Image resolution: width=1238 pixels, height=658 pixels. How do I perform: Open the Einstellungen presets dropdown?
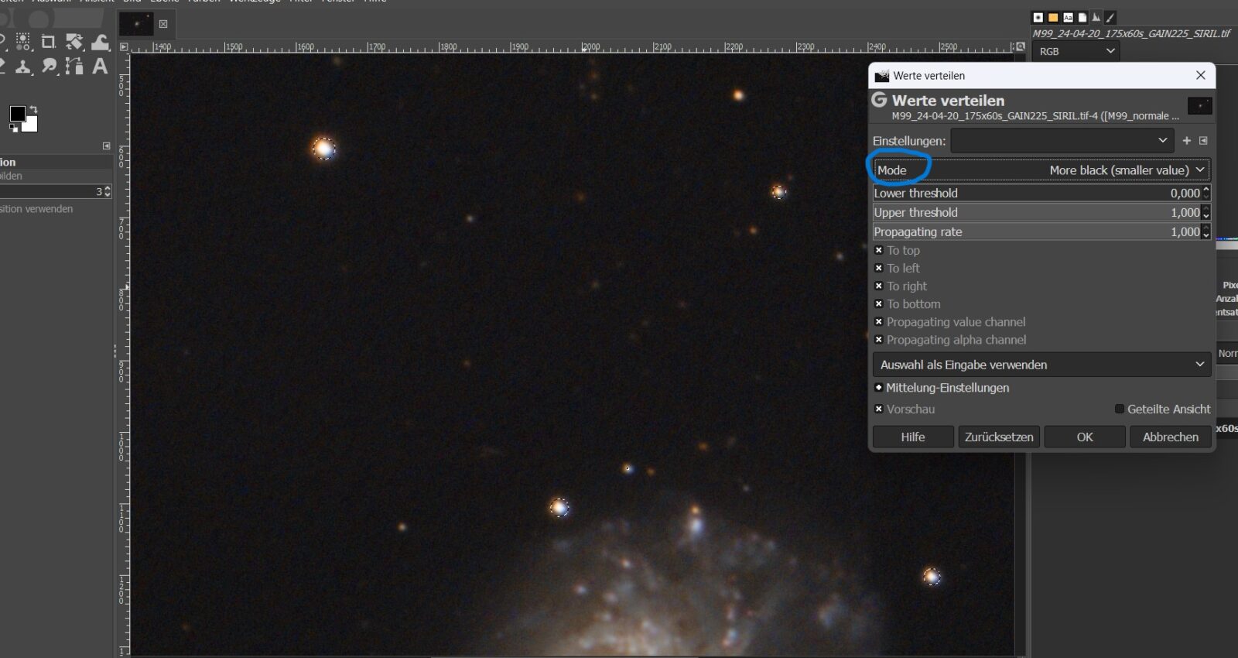[x=1062, y=141]
